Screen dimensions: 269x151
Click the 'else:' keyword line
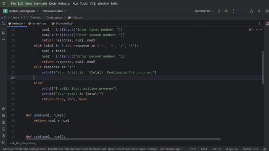(39, 83)
